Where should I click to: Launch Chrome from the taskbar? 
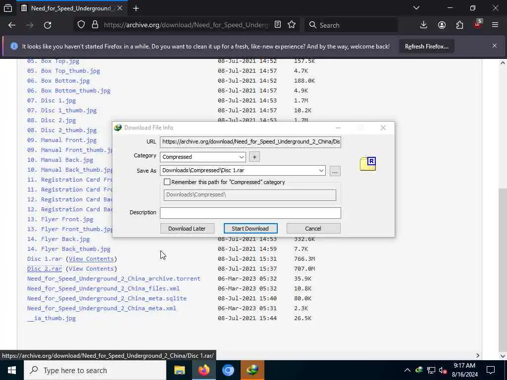[x=228, y=370]
